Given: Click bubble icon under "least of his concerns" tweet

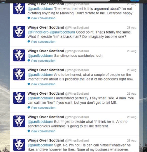Looking at the screenshot, I should (x=29, y=84).
